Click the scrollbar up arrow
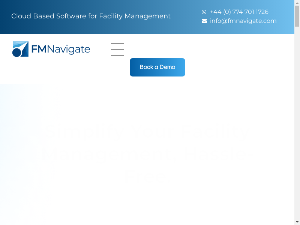 coord(297,3)
